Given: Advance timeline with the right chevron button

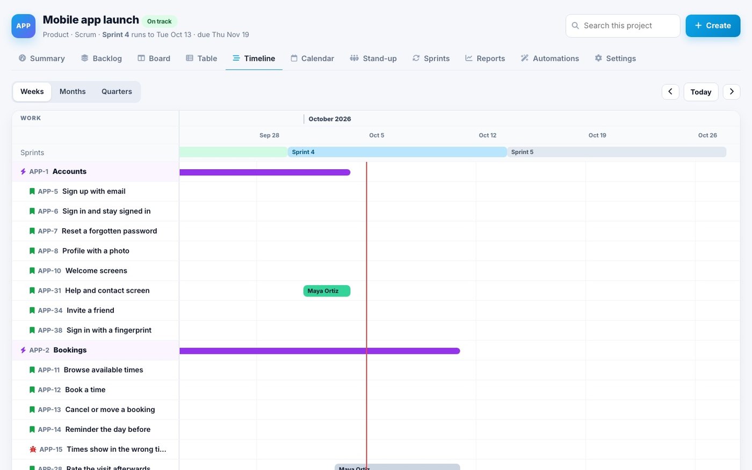Looking at the screenshot, I should [x=732, y=92].
